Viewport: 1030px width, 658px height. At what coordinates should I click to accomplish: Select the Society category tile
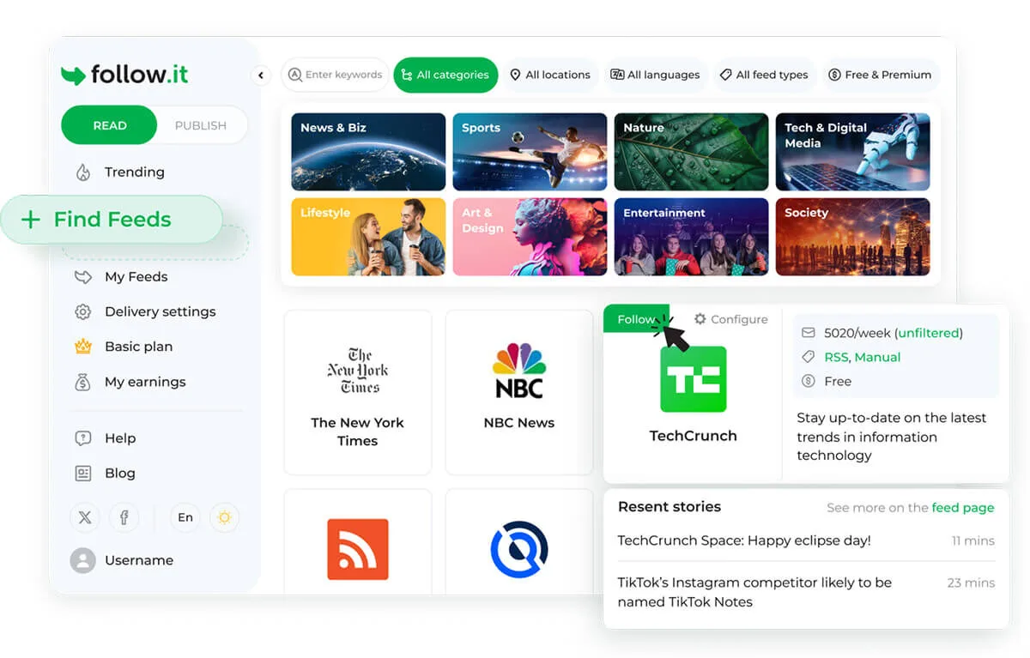coord(852,237)
